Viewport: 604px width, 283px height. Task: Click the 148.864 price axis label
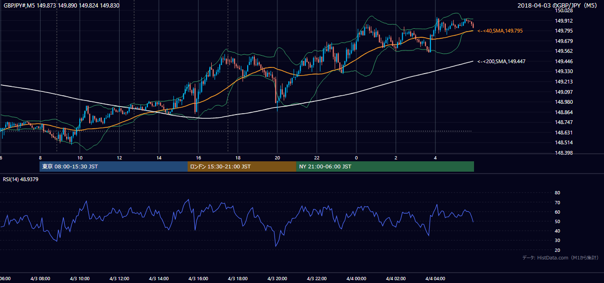click(x=564, y=112)
